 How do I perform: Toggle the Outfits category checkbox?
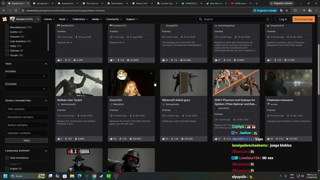click(7, 32)
